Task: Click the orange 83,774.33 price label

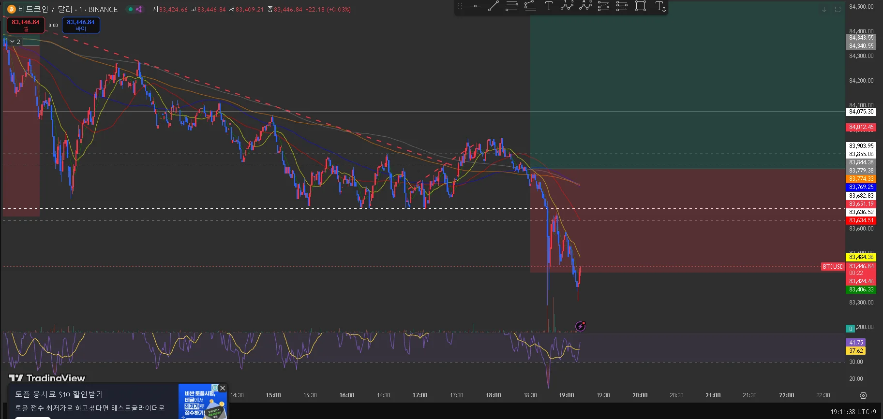Action: tap(861, 179)
